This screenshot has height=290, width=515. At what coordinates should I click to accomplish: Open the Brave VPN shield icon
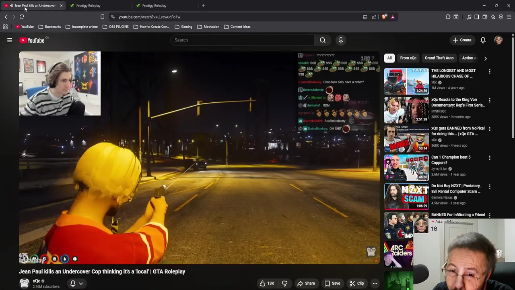(x=501, y=17)
